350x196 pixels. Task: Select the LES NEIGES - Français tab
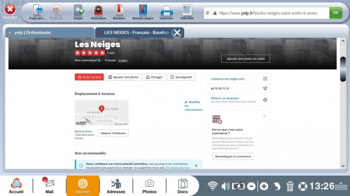tap(136, 33)
